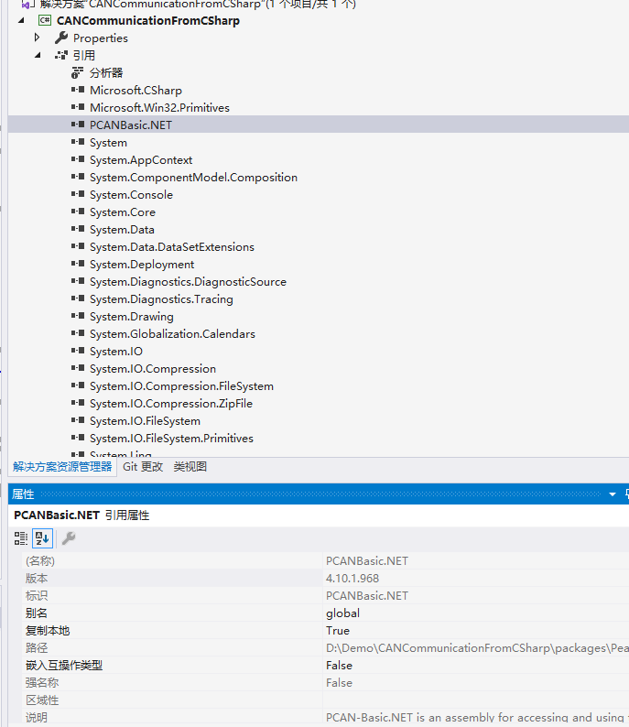Sort properties alphabetically icon
The height and width of the screenshot is (727, 629).
coord(42,538)
